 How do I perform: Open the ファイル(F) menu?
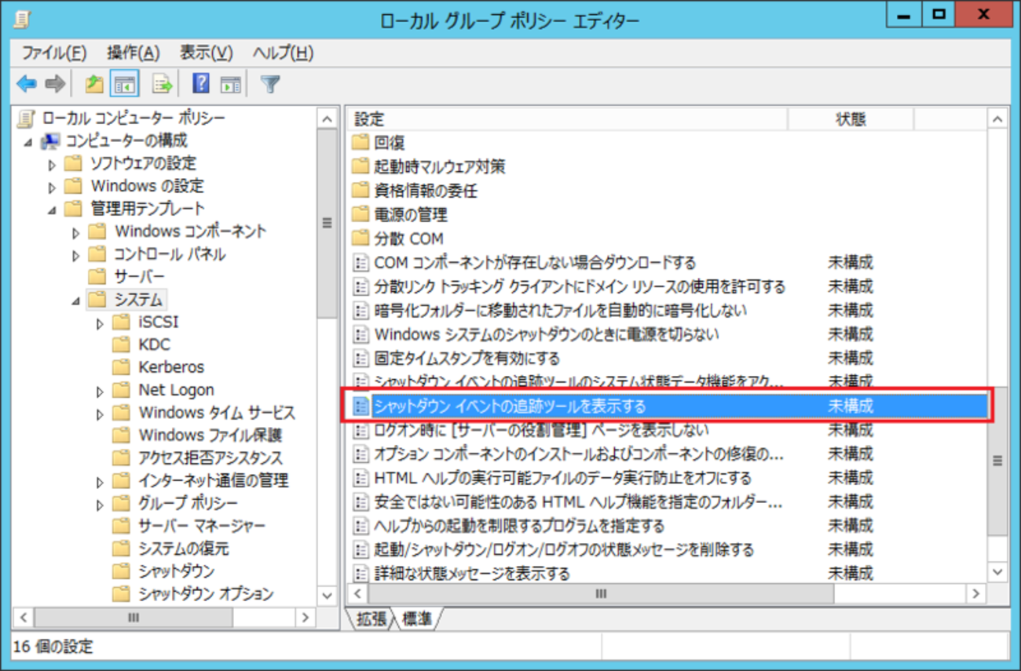(54, 53)
